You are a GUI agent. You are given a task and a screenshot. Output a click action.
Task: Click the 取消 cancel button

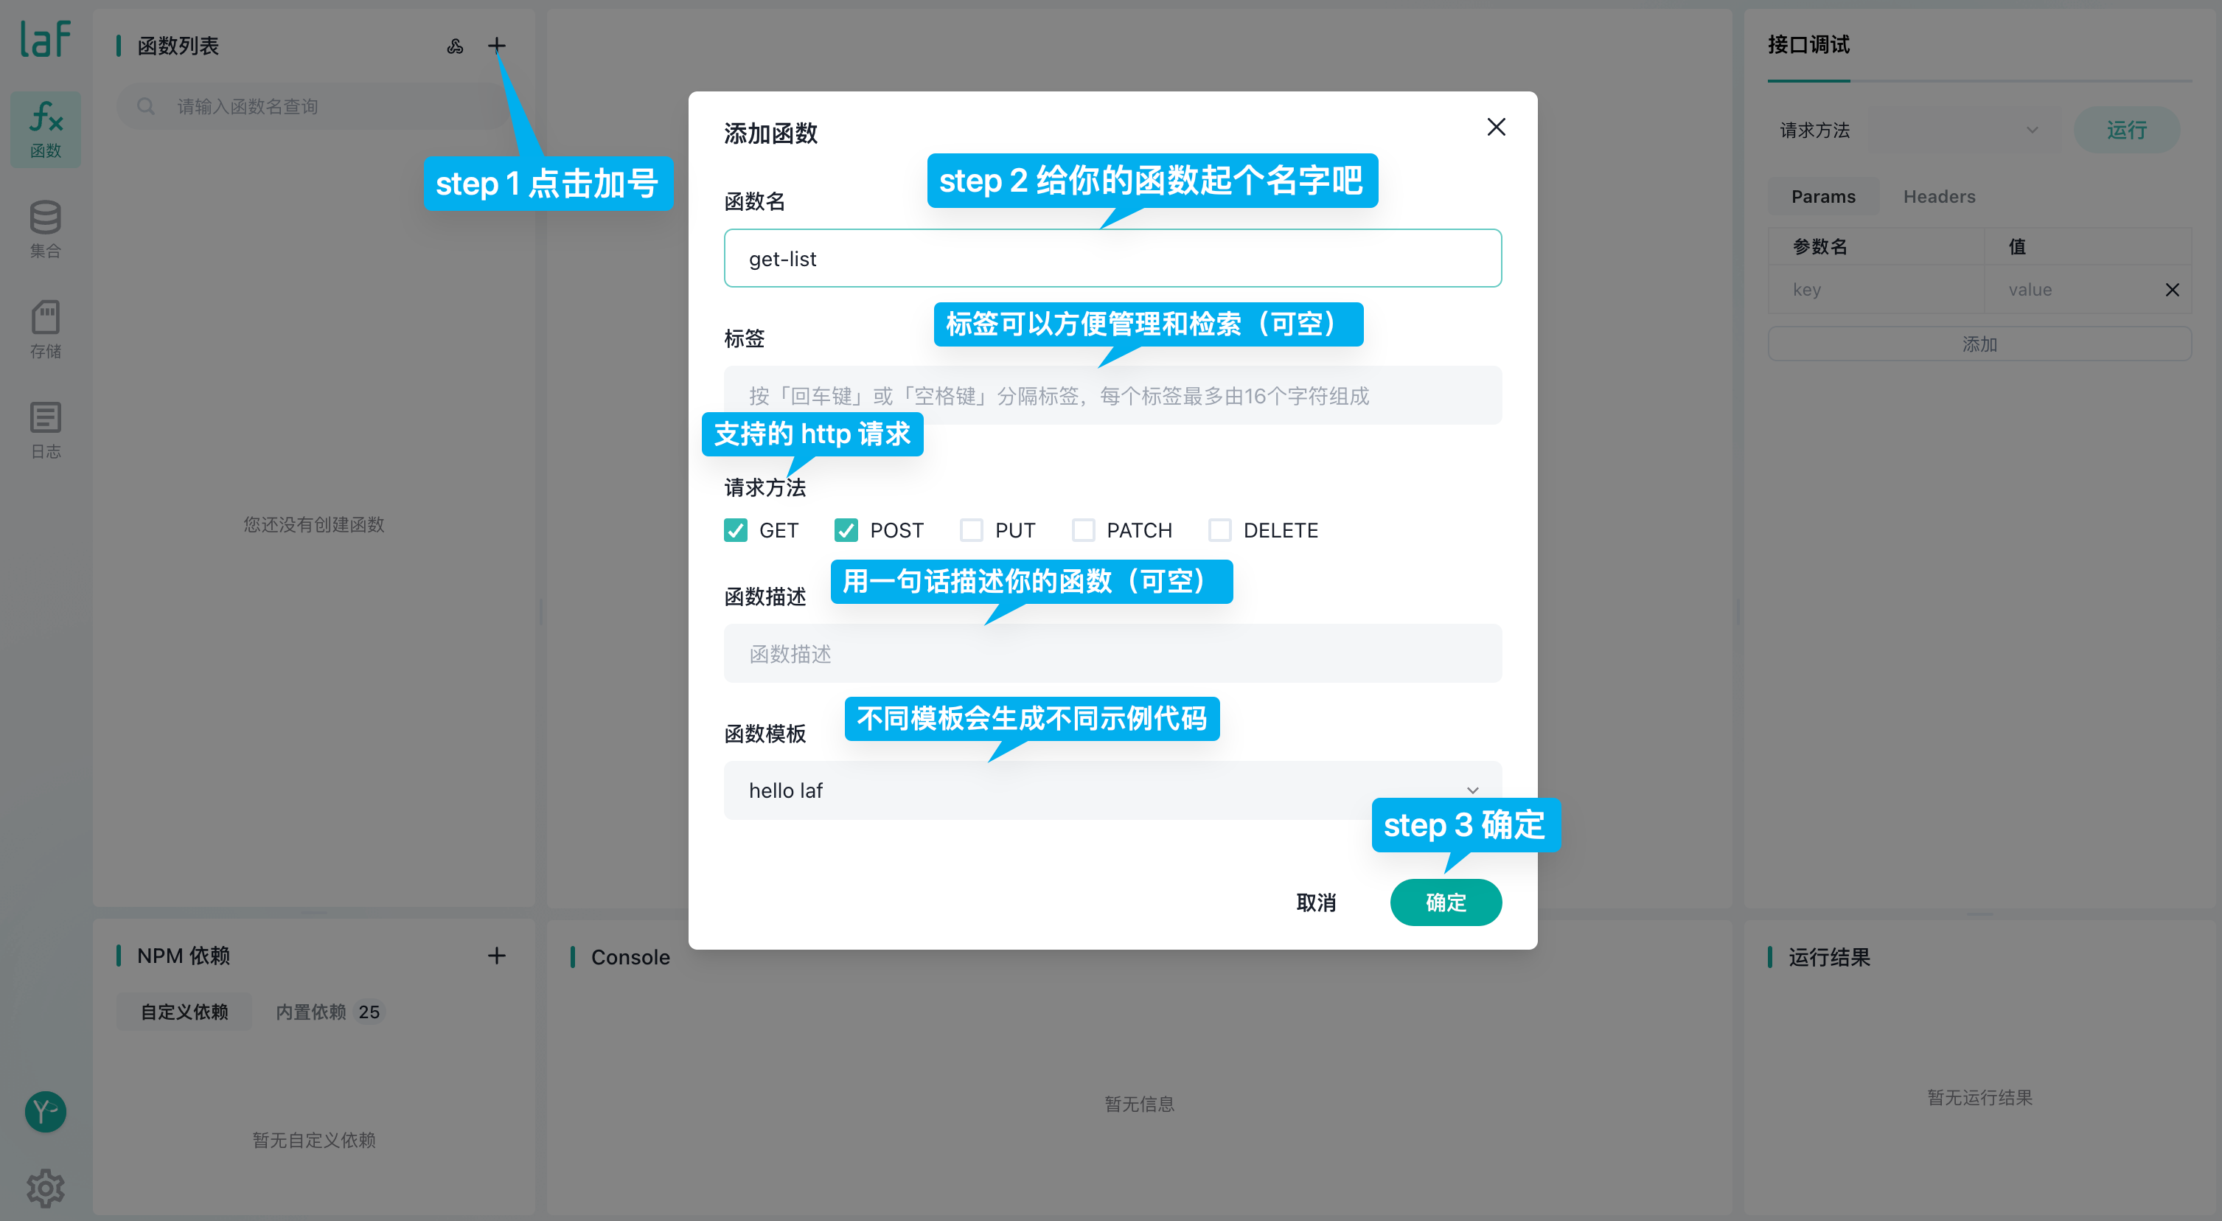coord(1316,902)
